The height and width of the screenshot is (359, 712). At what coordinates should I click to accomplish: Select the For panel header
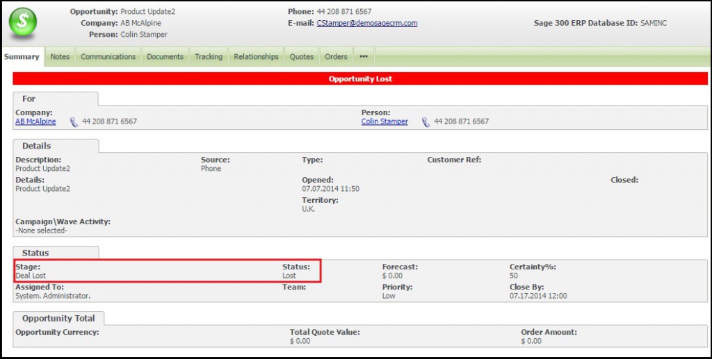tap(56, 99)
